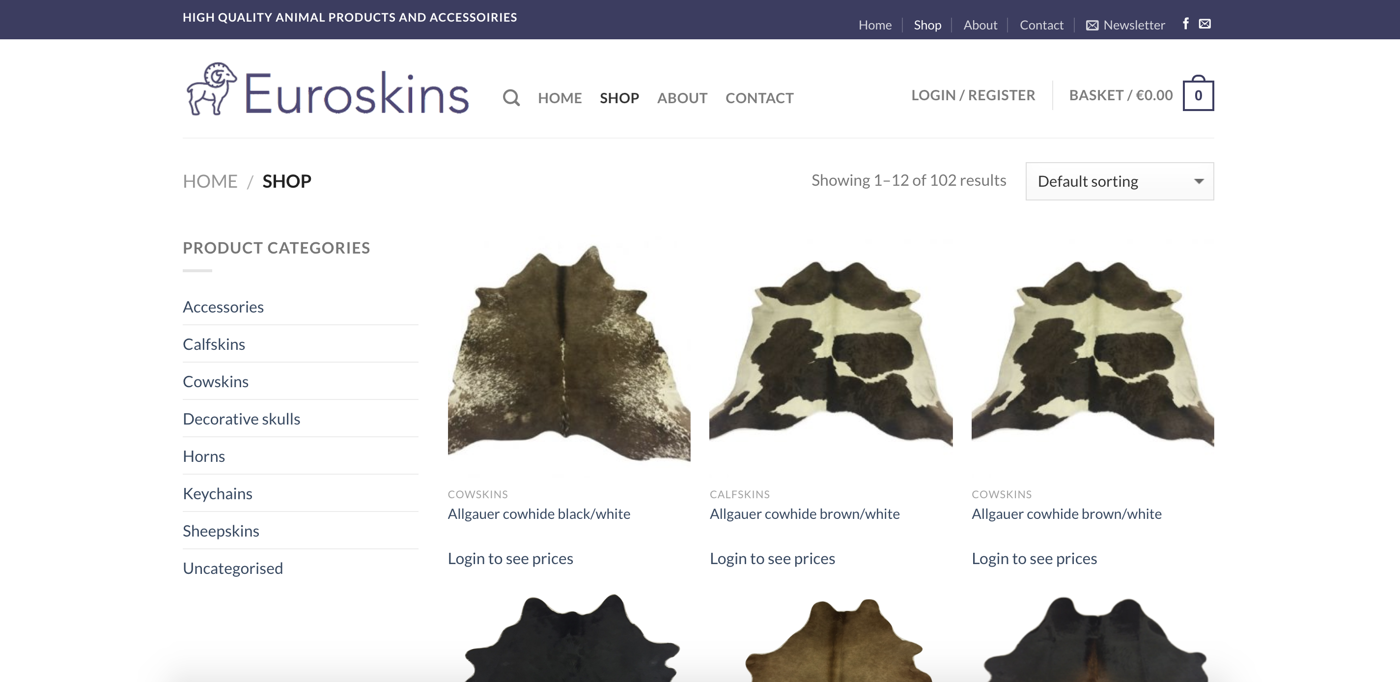Image resolution: width=1400 pixels, height=682 pixels.
Task: Open the basket bag icon showing 0
Action: coord(1198,96)
